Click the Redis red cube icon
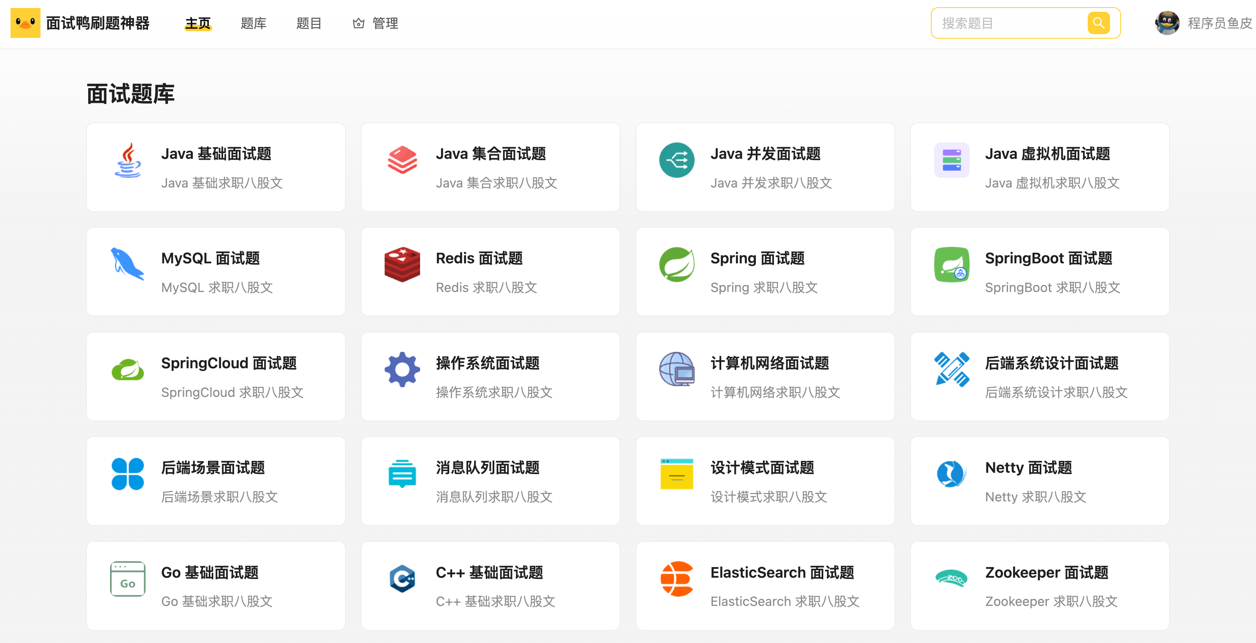The width and height of the screenshot is (1256, 643). [x=402, y=265]
